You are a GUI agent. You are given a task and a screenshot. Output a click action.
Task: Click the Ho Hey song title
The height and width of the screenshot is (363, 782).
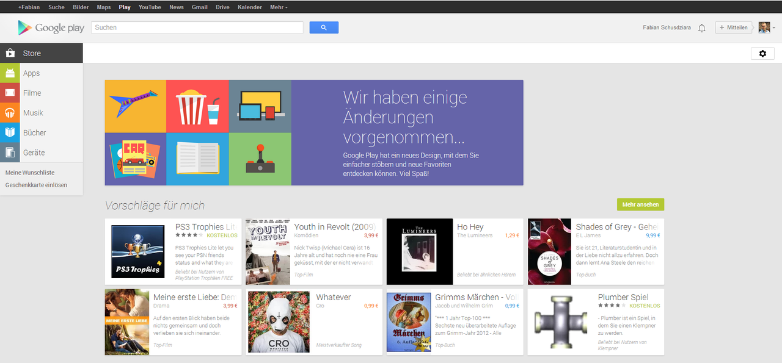tap(470, 227)
